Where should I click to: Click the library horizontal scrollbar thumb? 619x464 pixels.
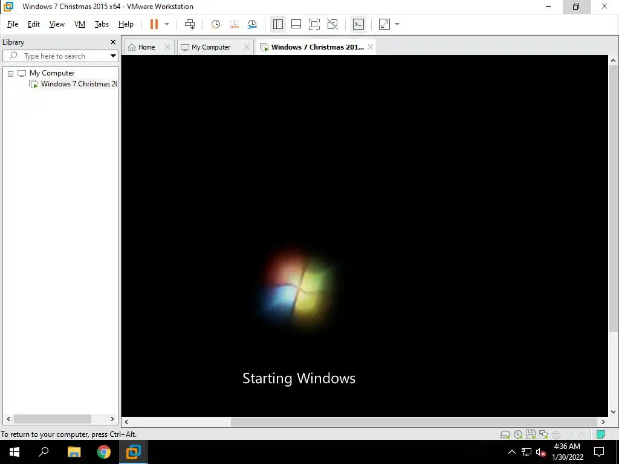pos(53,419)
